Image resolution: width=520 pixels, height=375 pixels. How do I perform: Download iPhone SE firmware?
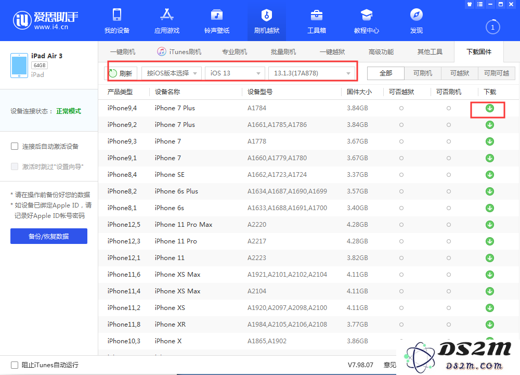(x=489, y=175)
